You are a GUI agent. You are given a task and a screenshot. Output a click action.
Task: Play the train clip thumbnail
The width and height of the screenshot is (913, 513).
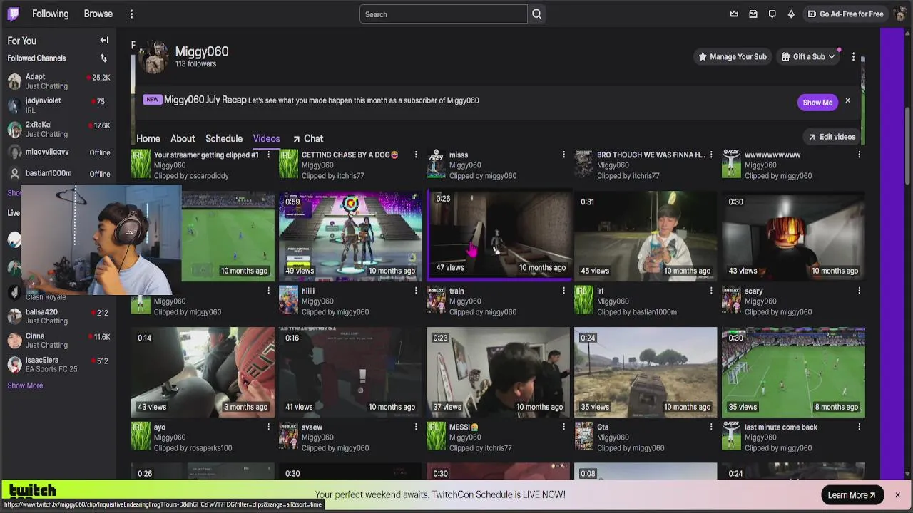[x=499, y=234]
